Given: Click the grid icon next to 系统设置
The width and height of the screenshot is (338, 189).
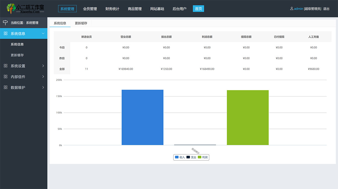Looking at the screenshot, I should pyautogui.click(x=6, y=66).
